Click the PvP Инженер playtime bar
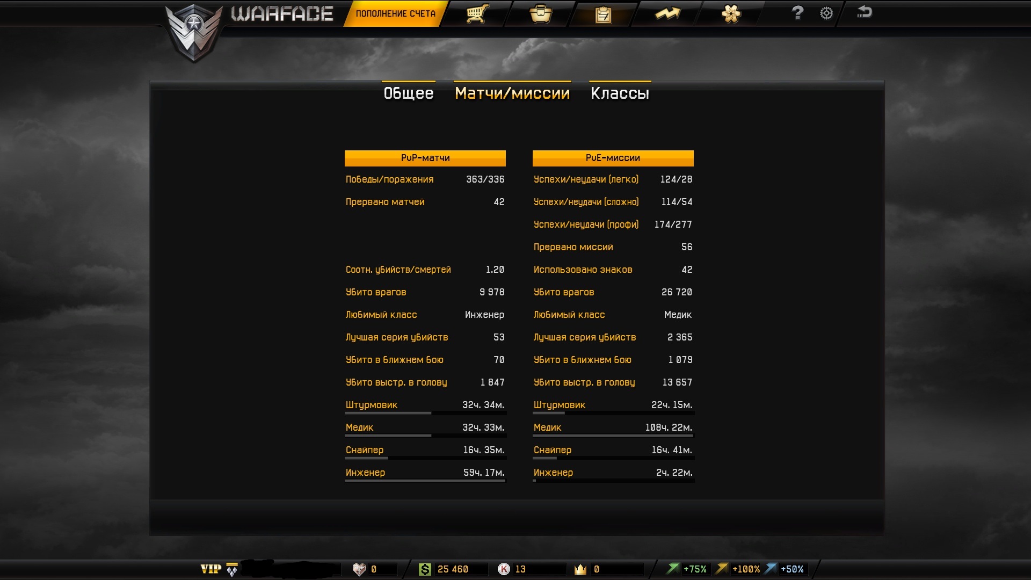 tap(425, 481)
